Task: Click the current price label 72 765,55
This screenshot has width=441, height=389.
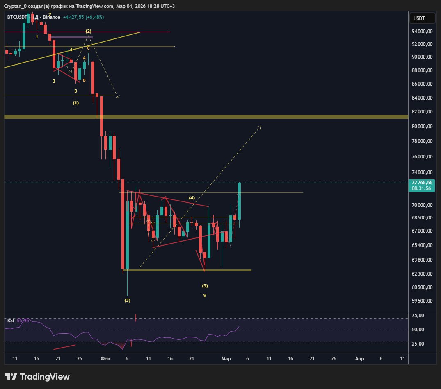Action: (422, 183)
